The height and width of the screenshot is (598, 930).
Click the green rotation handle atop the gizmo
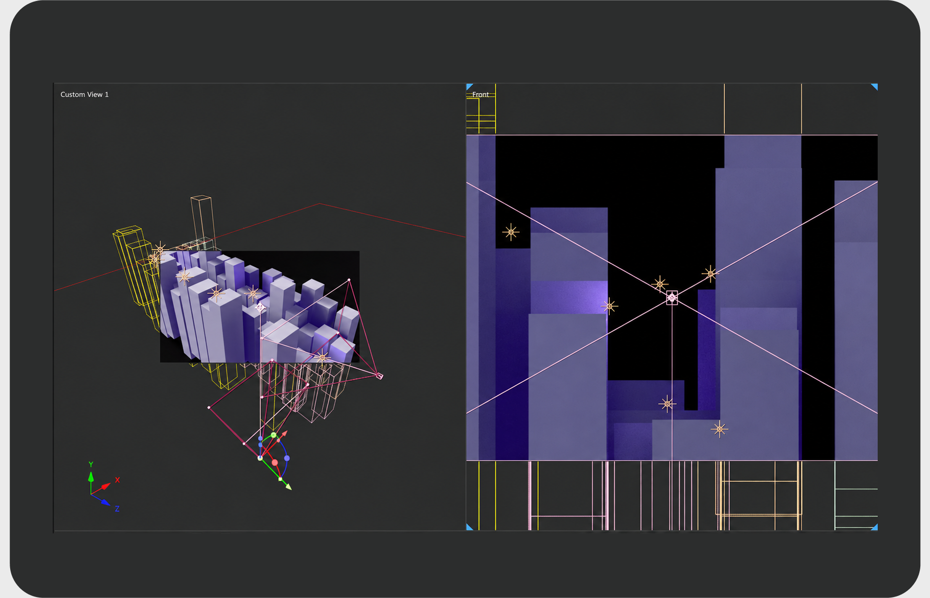(274, 435)
